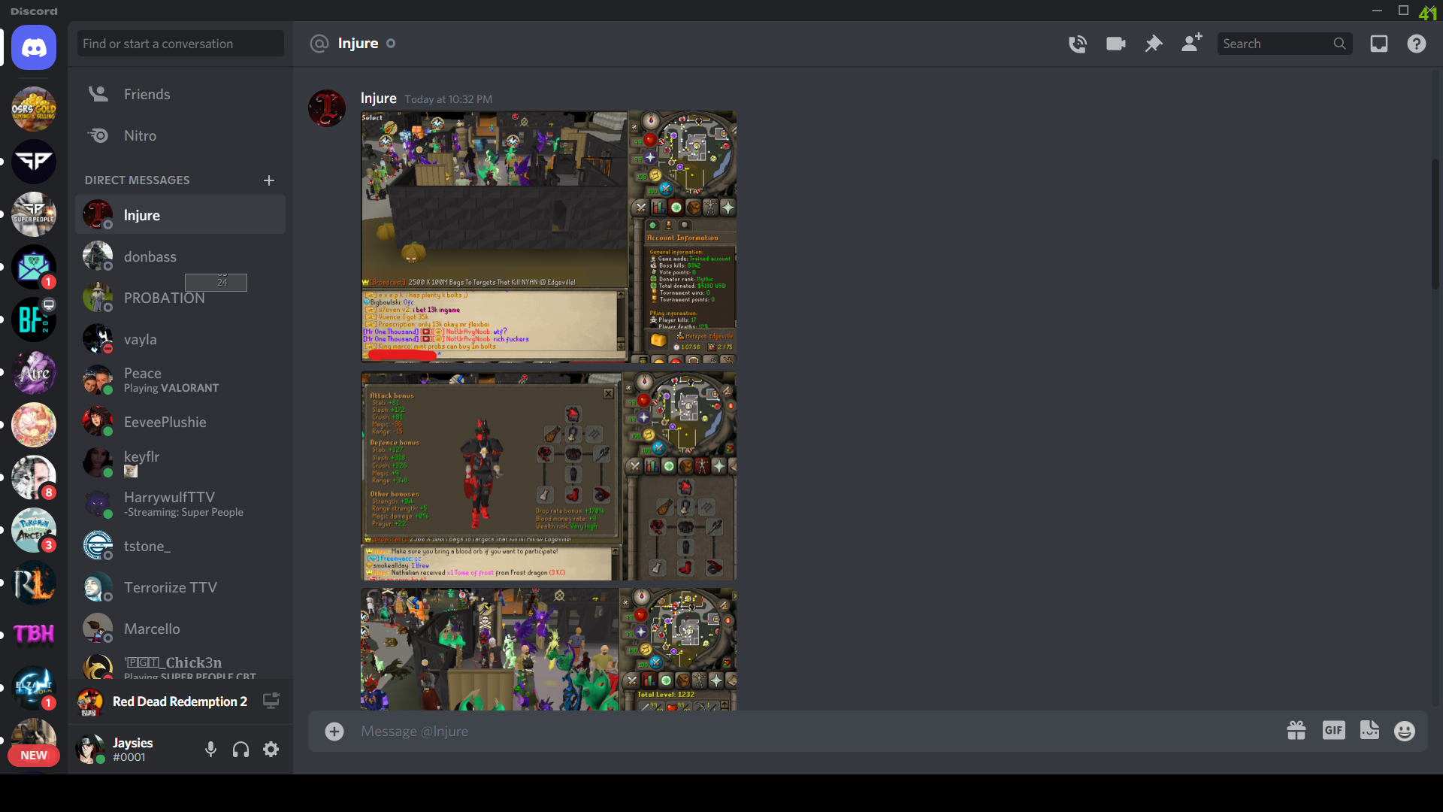Screen dimensions: 1443x812
Task: Open the donbass direct message
Action: coord(150,256)
